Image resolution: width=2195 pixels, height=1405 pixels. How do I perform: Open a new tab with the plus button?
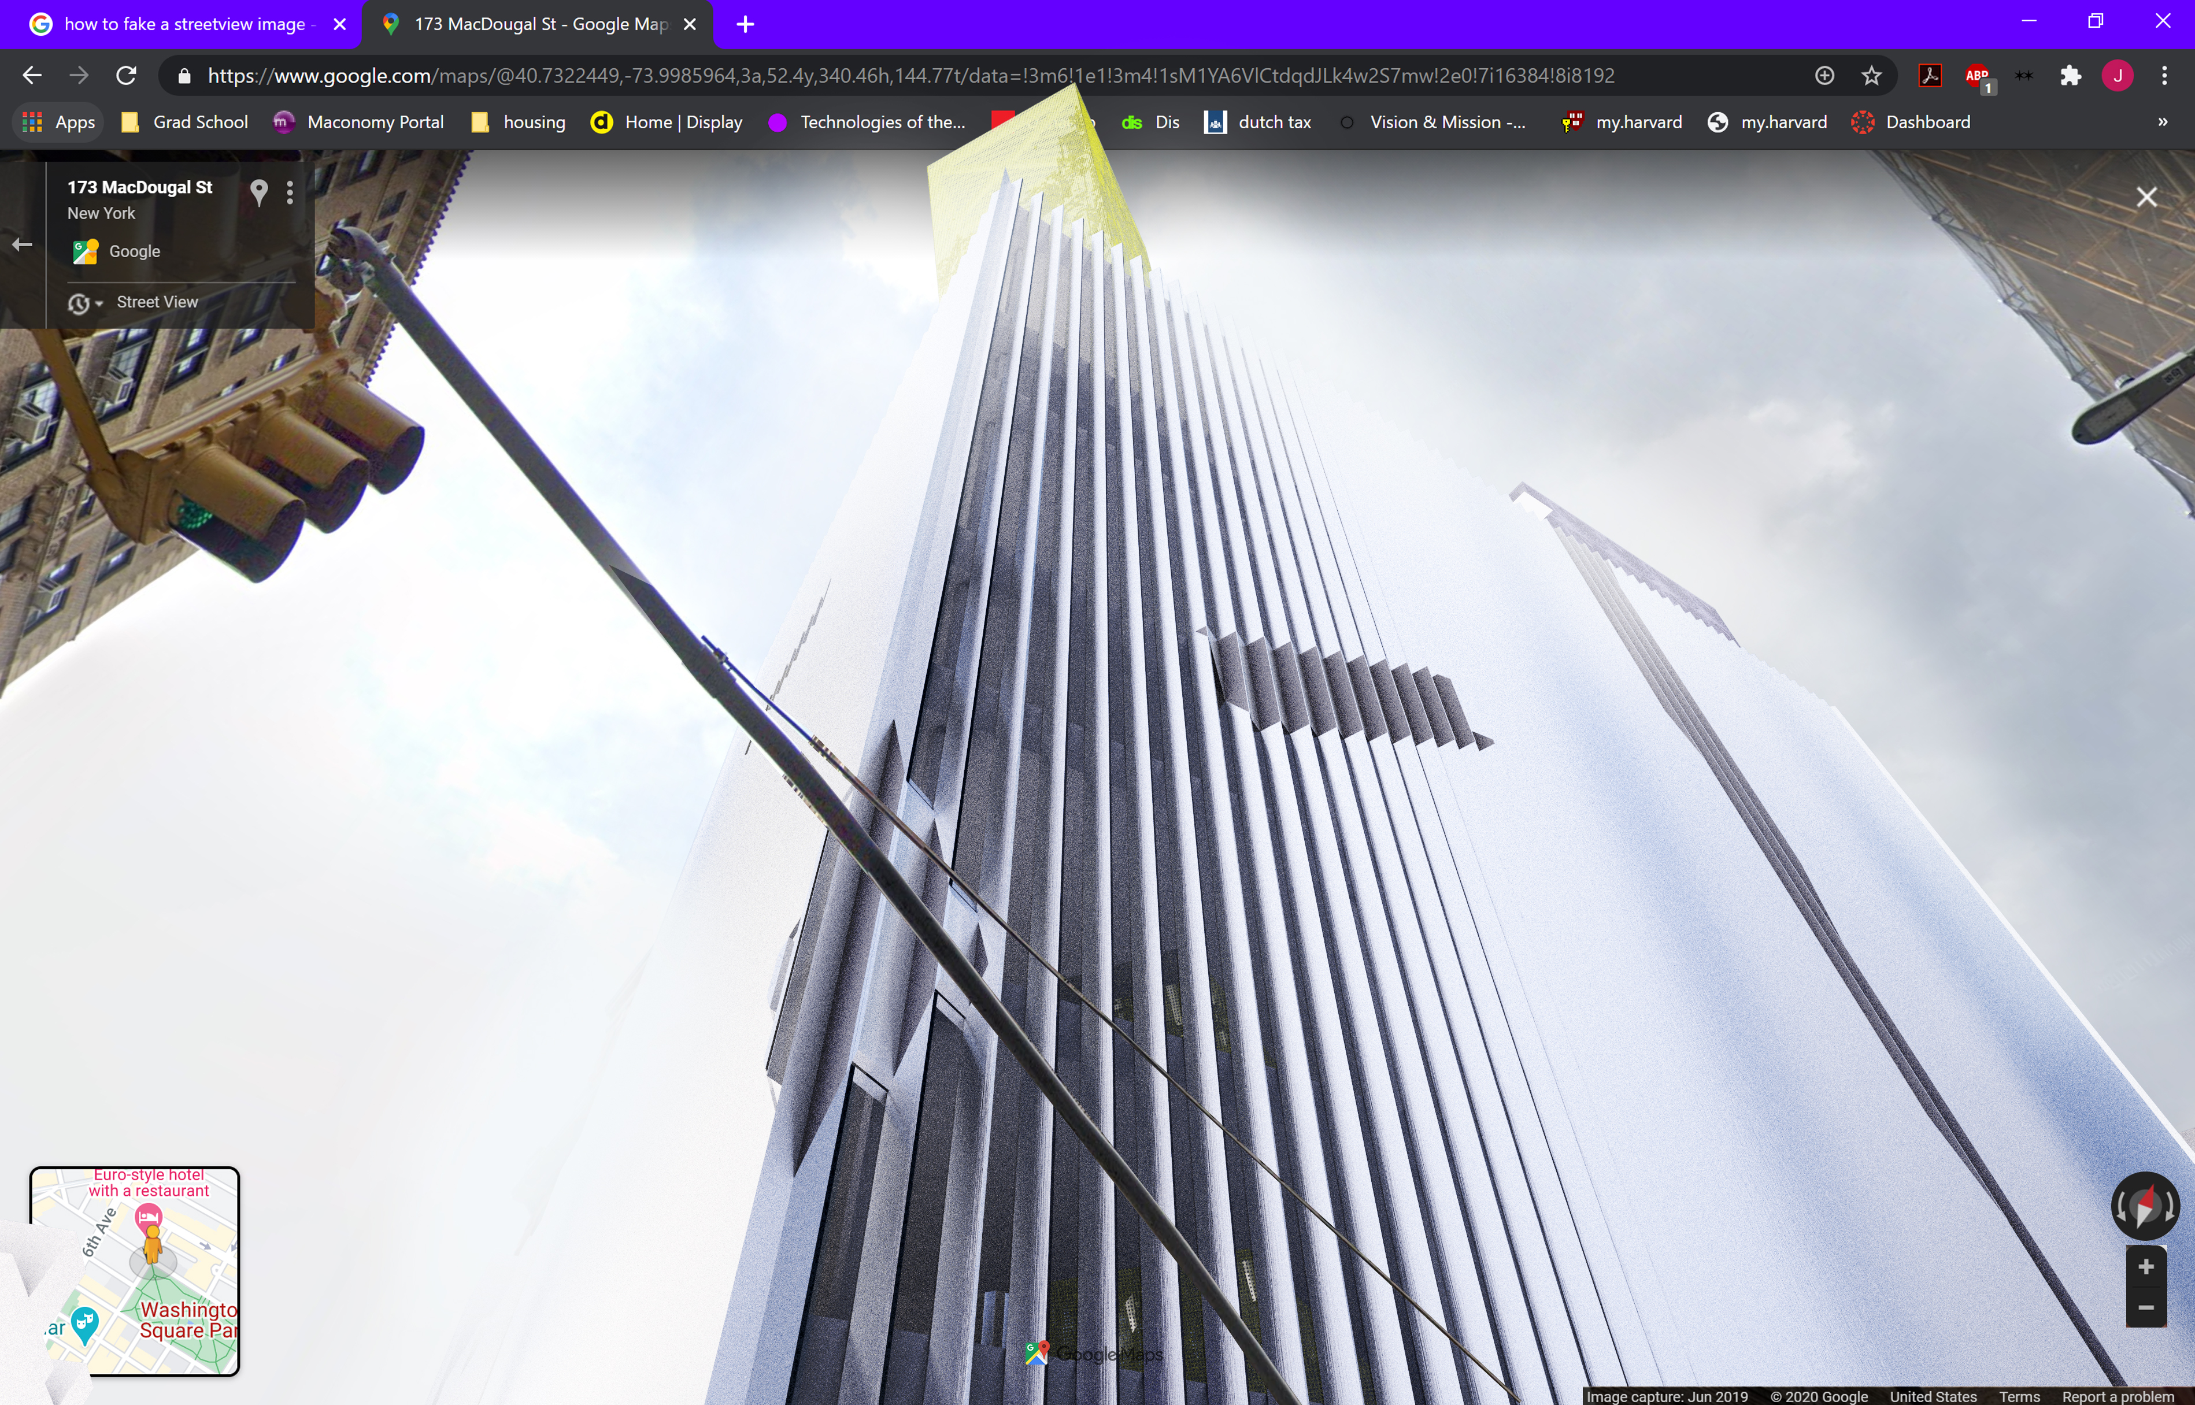tap(745, 25)
